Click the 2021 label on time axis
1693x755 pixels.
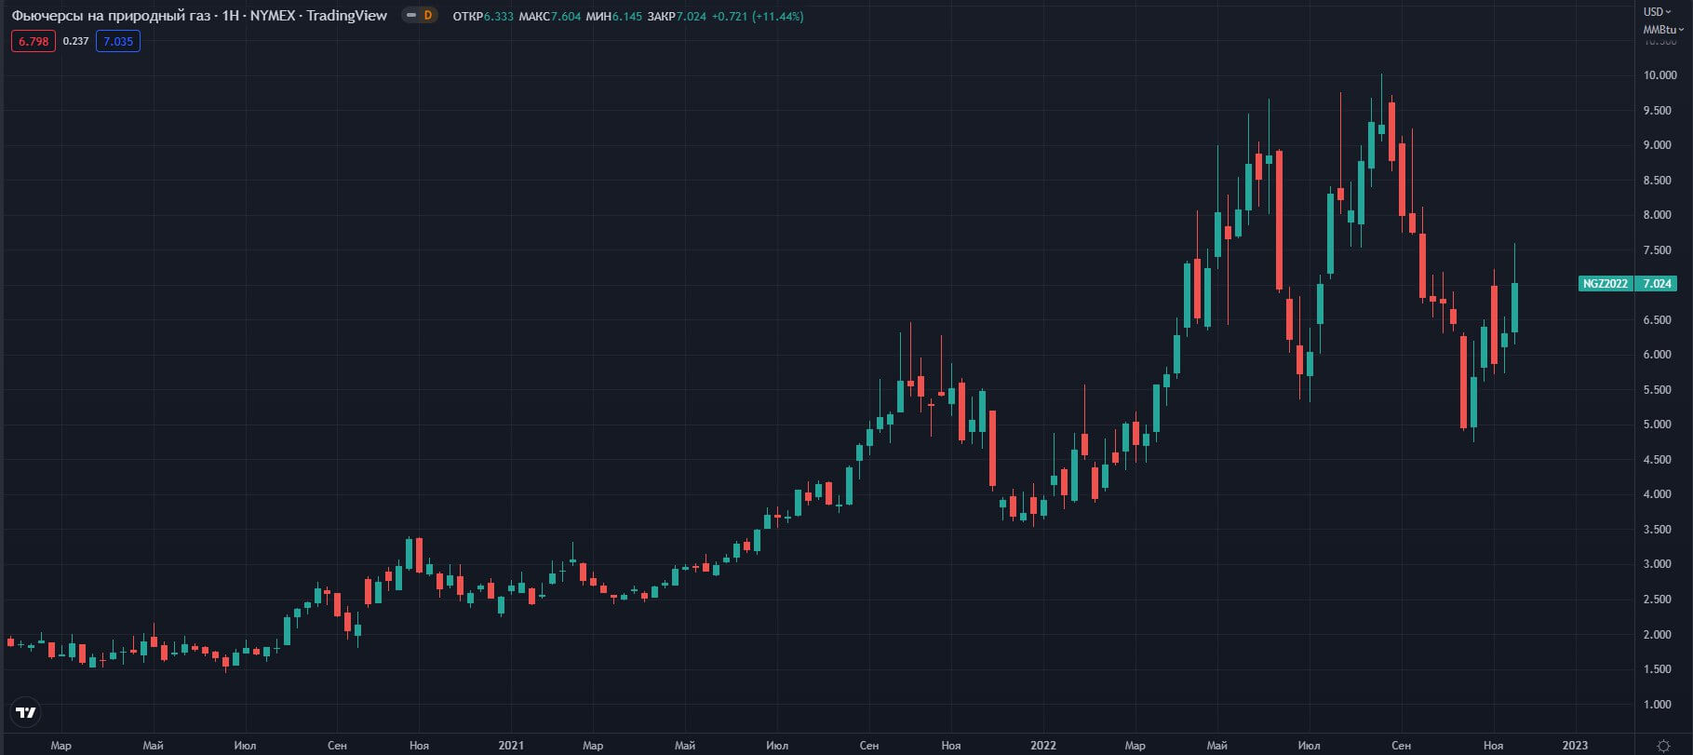coord(511,745)
